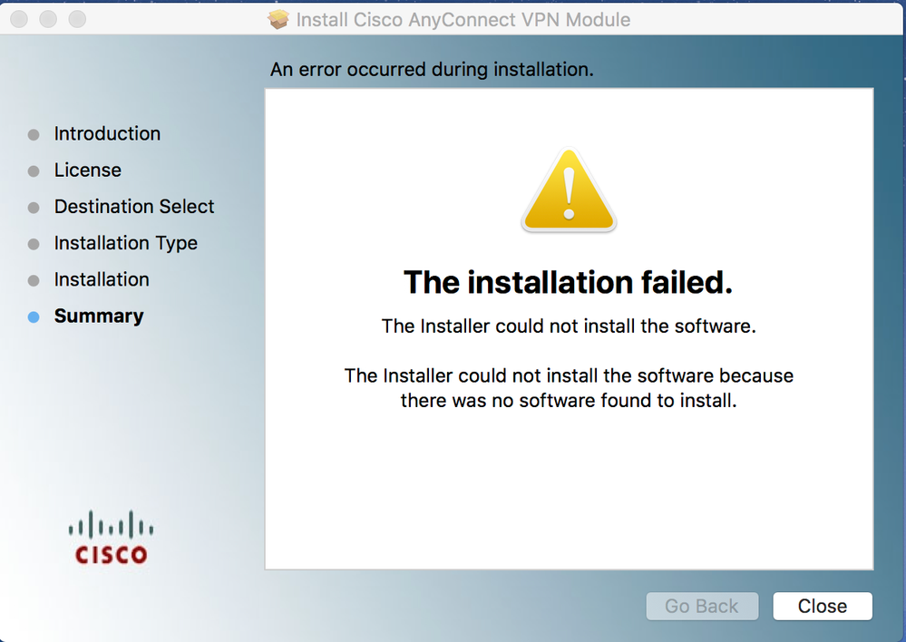Click the installer package icon in title bar
Viewport: 906px width, 642px height.
tap(278, 19)
